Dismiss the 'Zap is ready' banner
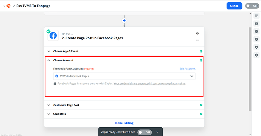This screenshot has width=261, height=136. (x=157, y=132)
